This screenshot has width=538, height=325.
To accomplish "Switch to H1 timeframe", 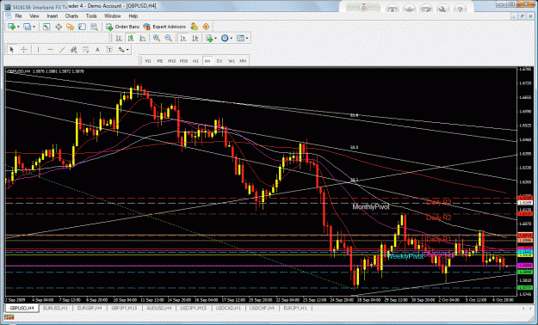I will pos(195,61).
